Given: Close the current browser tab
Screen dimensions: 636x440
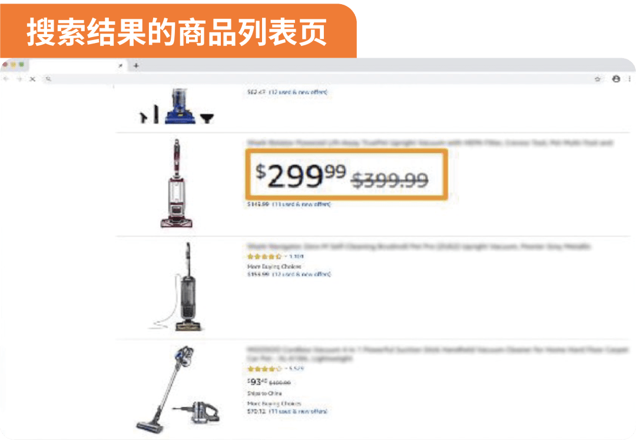Looking at the screenshot, I should click(121, 65).
